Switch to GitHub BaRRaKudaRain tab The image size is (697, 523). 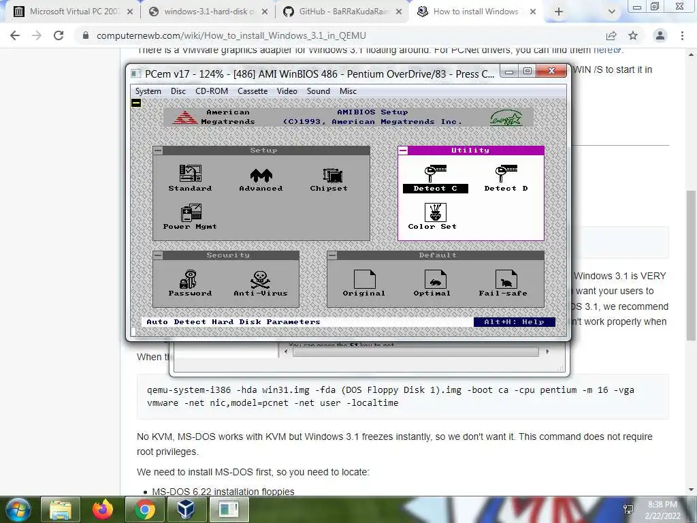pyautogui.click(x=342, y=12)
